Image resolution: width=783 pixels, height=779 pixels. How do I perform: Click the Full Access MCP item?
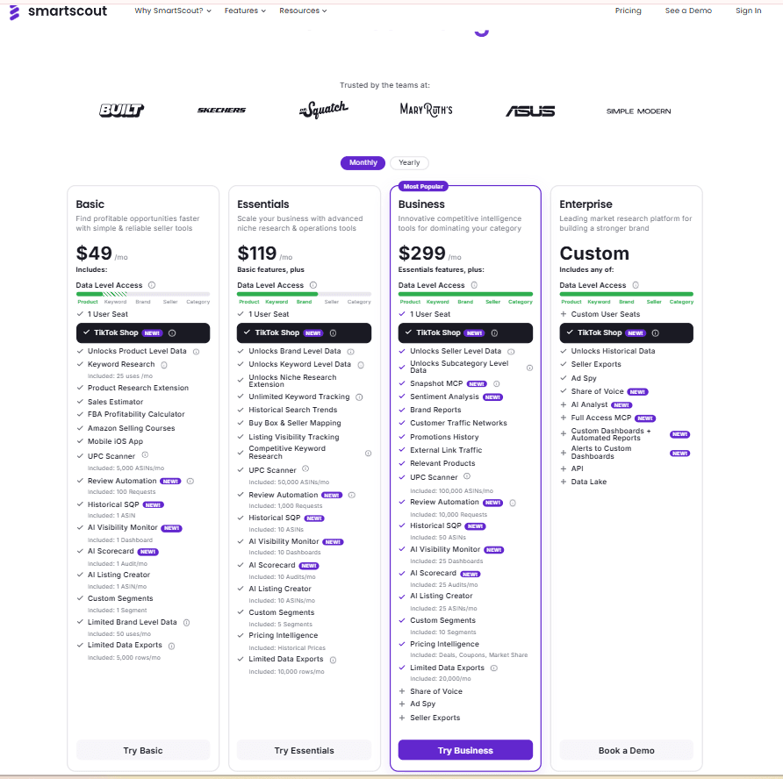coord(601,418)
